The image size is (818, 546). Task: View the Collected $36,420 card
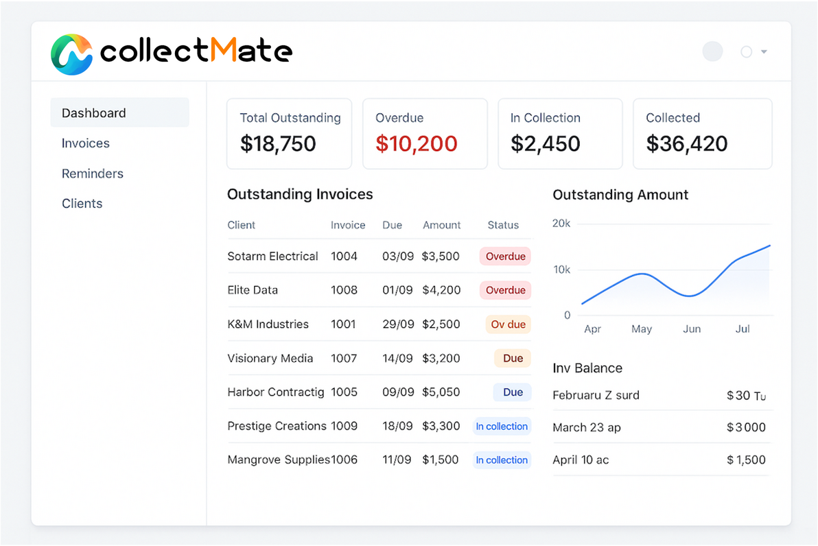701,134
